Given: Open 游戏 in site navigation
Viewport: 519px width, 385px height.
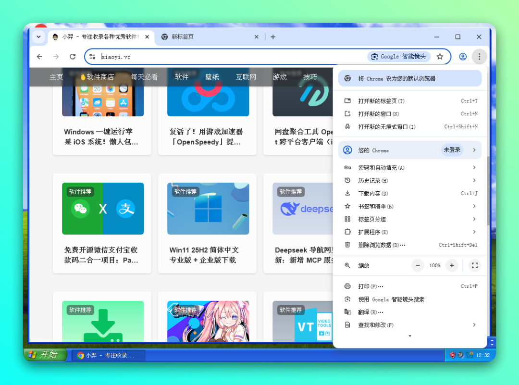Looking at the screenshot, I should pos(280,77).
